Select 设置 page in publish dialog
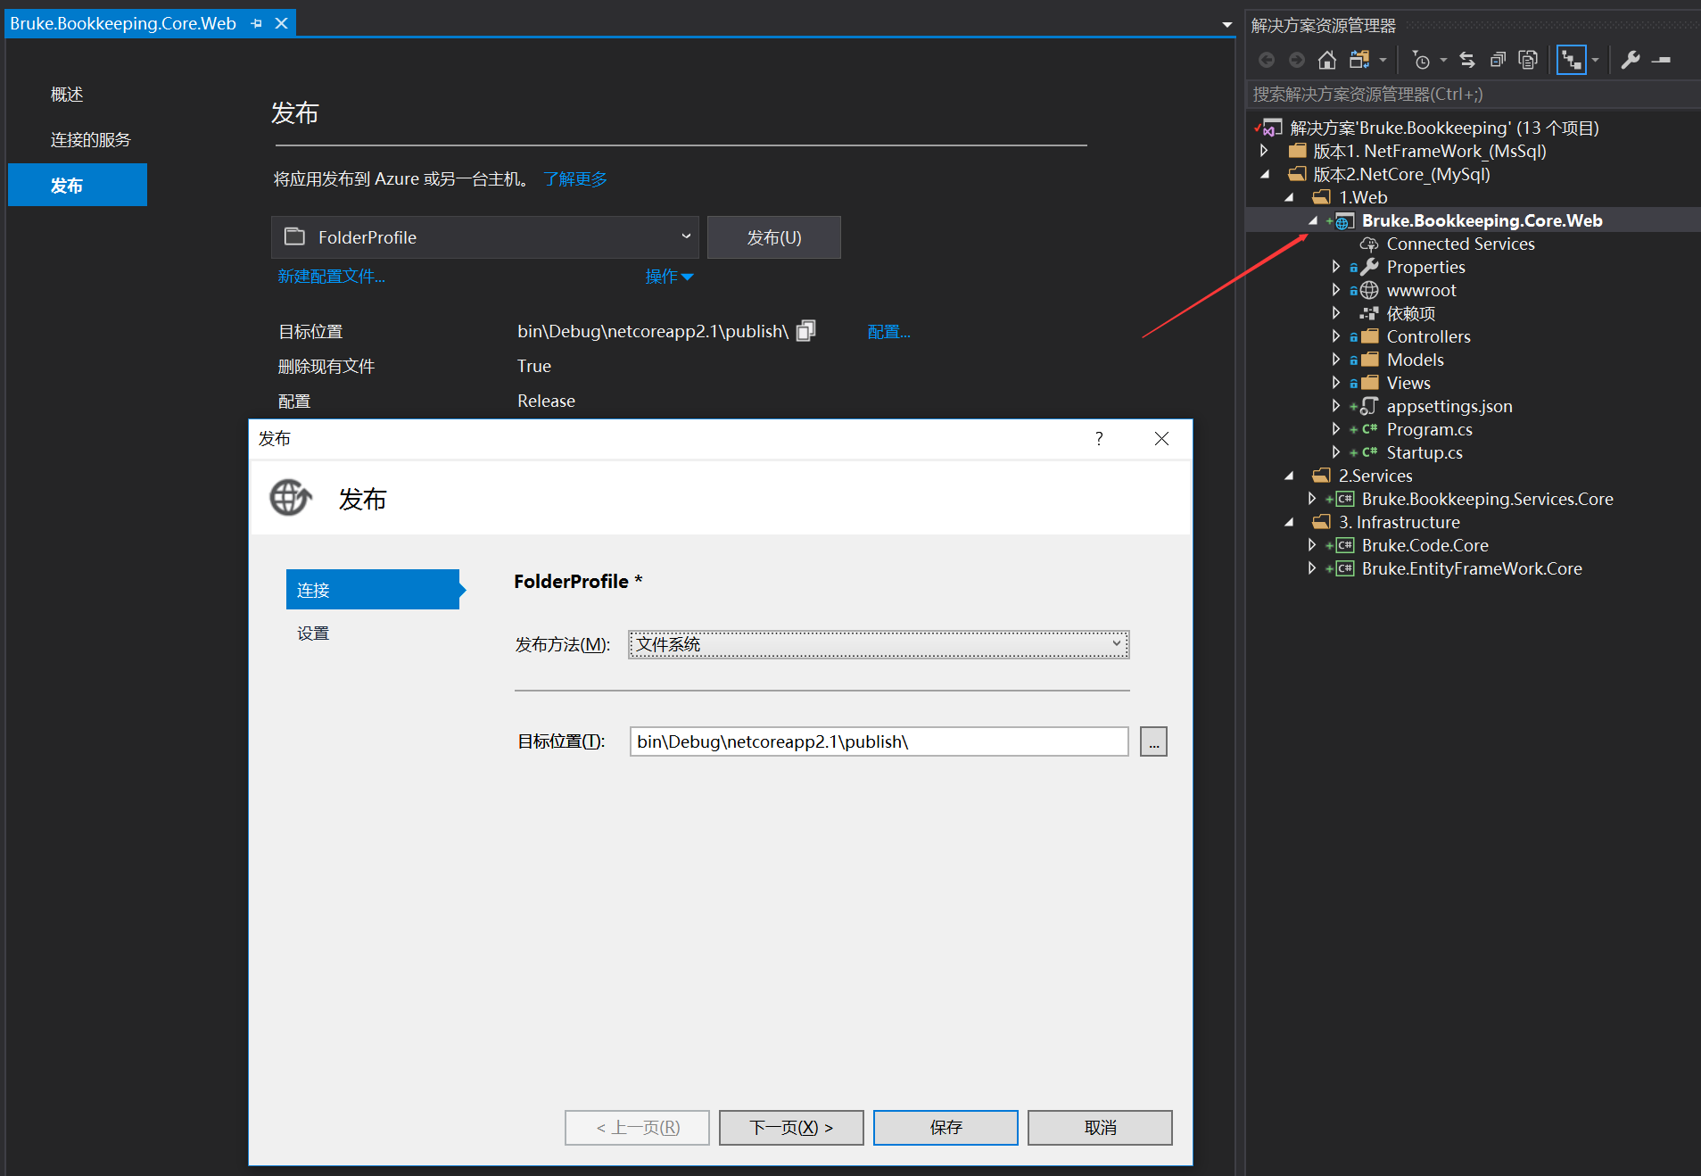 (x=313, y=634)
